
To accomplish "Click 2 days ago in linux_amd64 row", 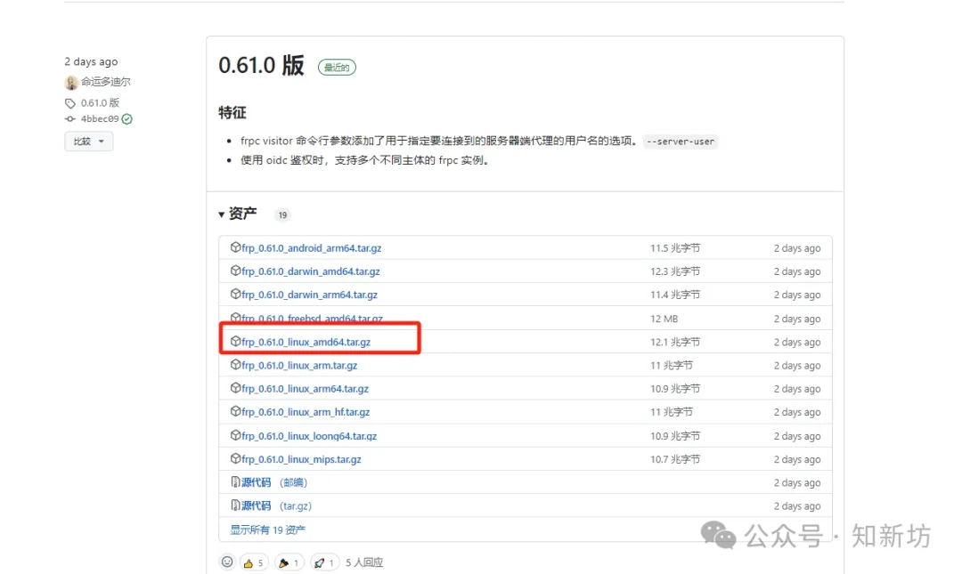I will tap(797, 342).
